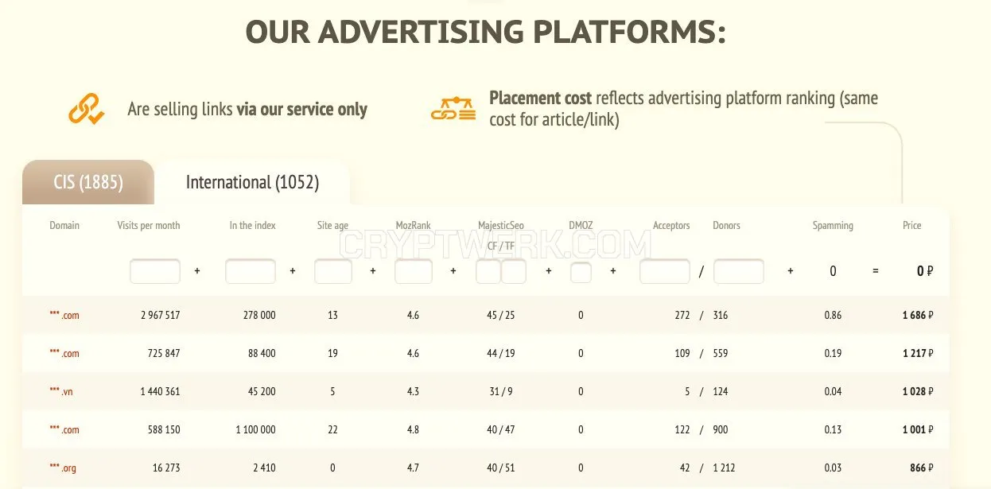Sort by the Price column header
This screenshot has height=489, width=991.
(x=911, y=226)
